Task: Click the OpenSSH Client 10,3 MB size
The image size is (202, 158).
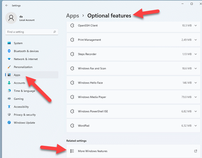Action: point(187,26)
